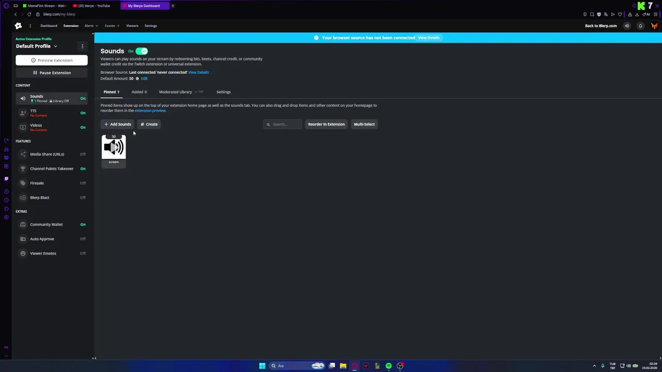Viewport: 662px width, 372px height.
Task: Expand the Default Profile dropdown
Action: [55, 46]
